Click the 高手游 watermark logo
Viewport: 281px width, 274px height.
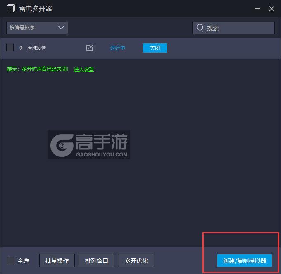pyautogui.click(x=89, y=145)
